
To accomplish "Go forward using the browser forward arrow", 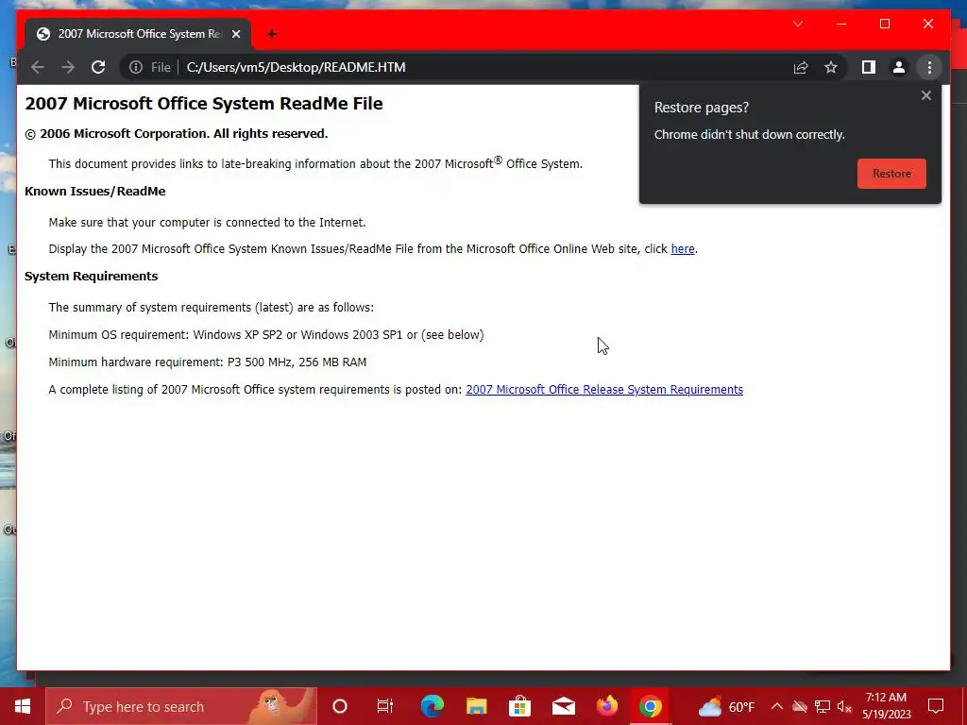I will click(x=68, y=67).
